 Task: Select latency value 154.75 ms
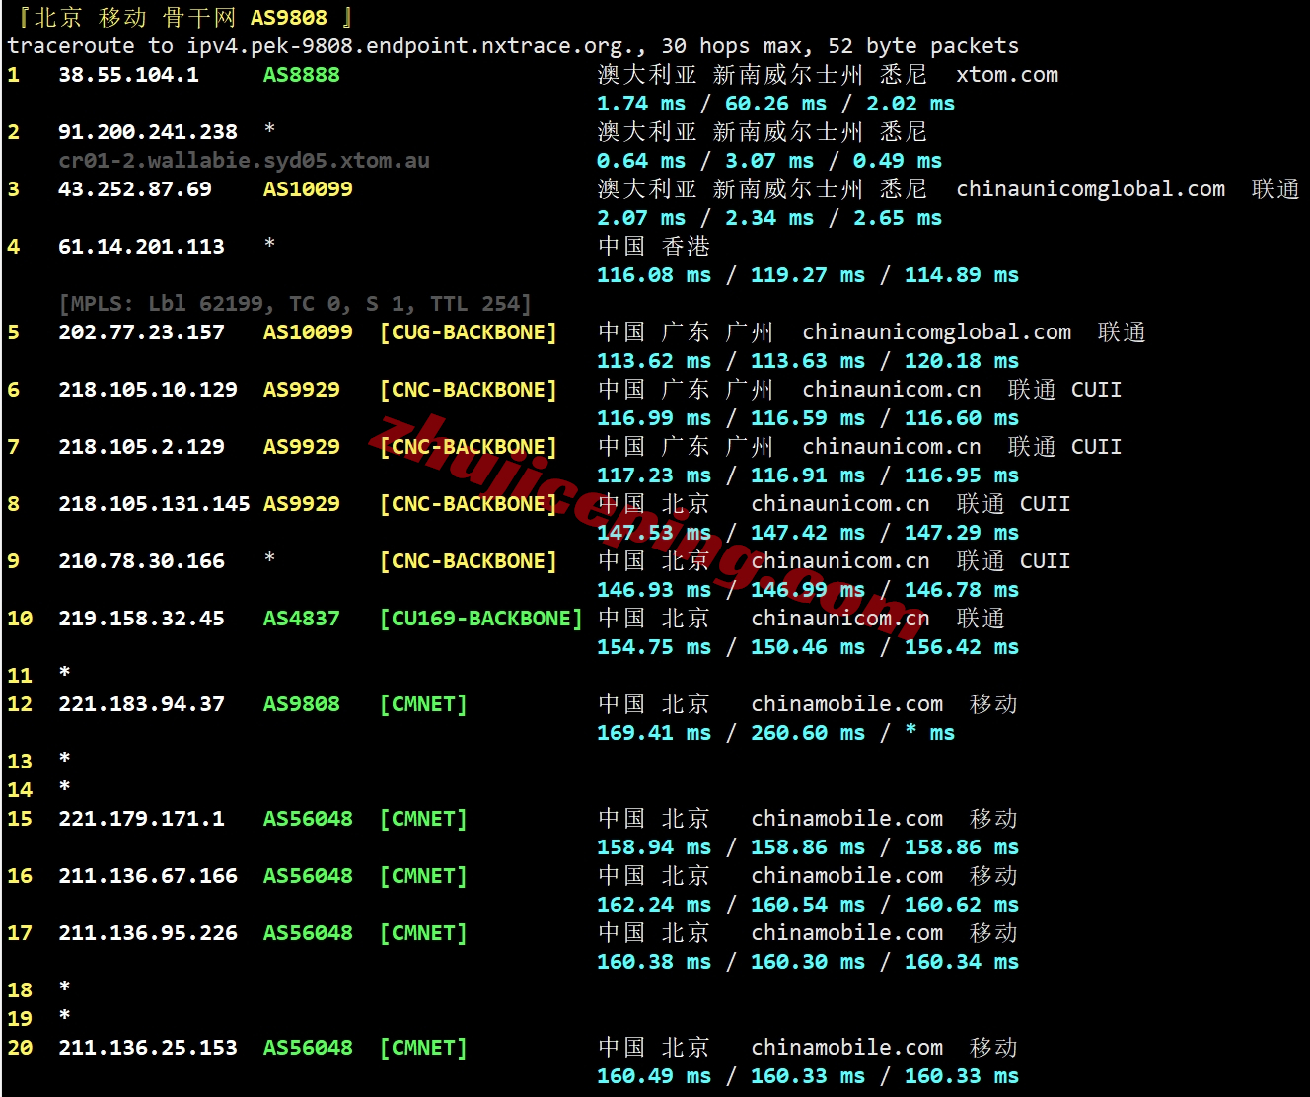[654, 647]
